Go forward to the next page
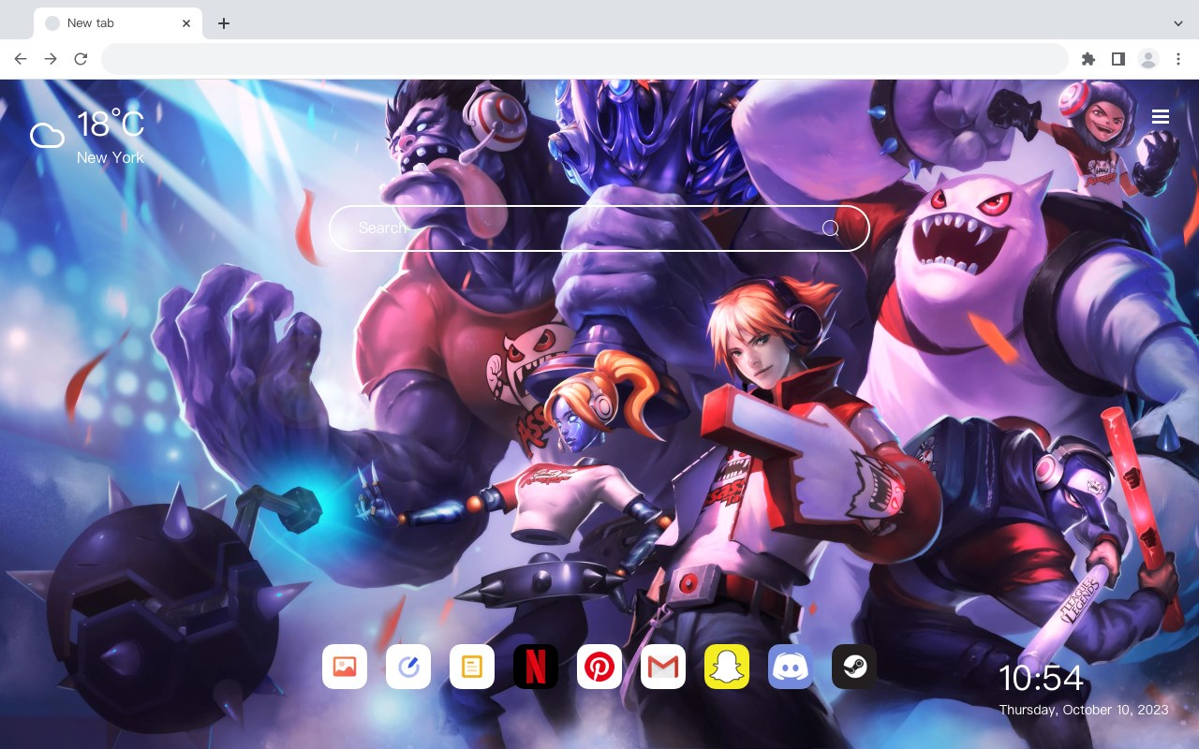This screenshot has height=749, width=1199. [51, 59]
